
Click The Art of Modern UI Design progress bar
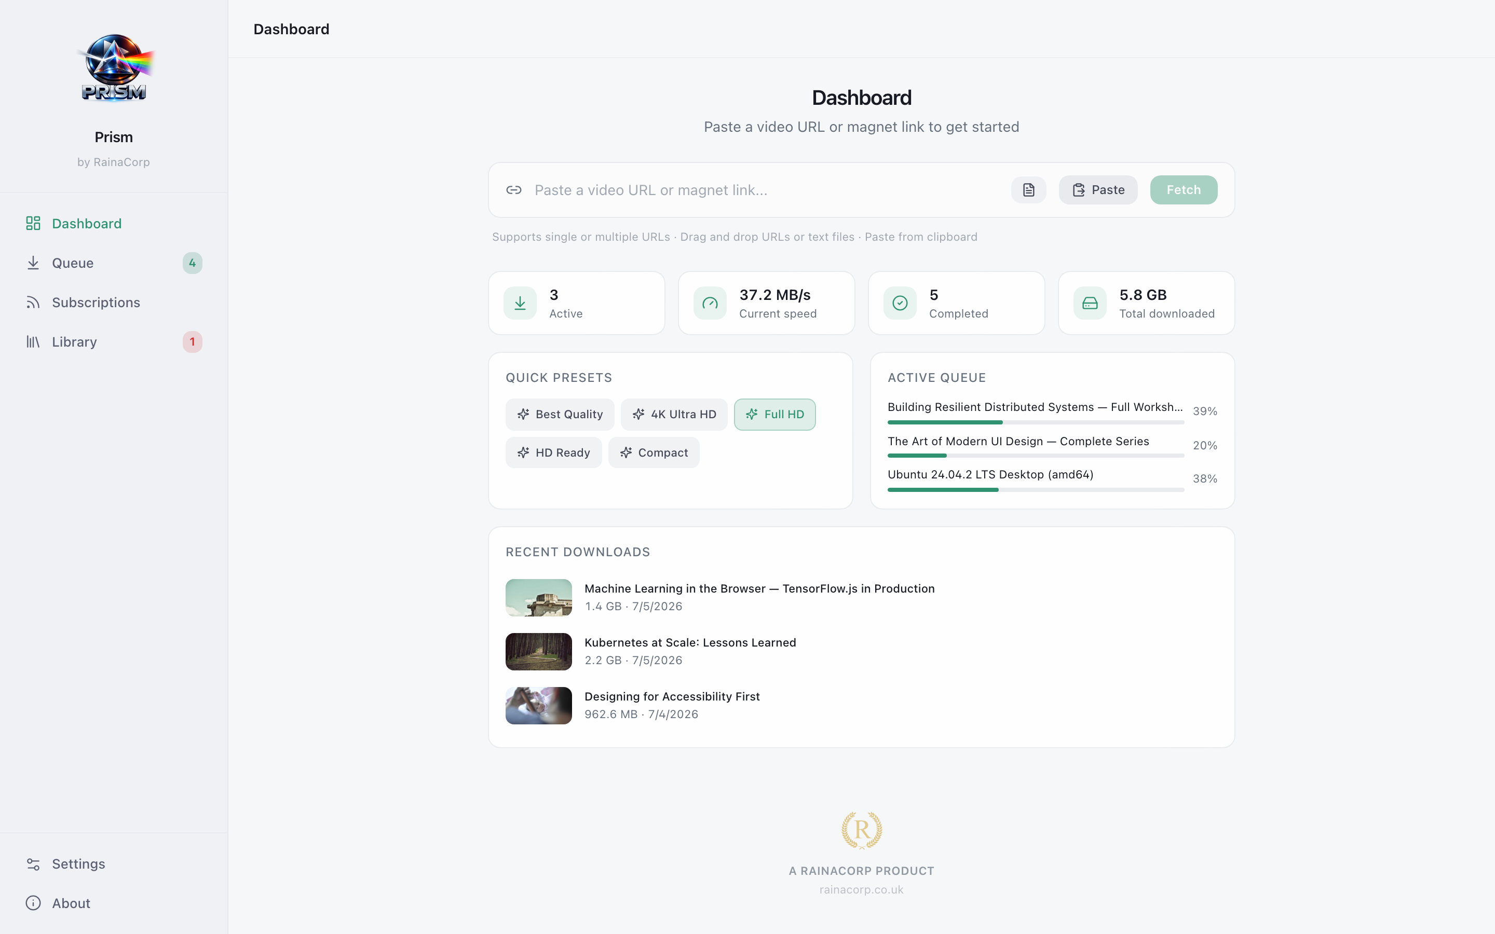1036,456
